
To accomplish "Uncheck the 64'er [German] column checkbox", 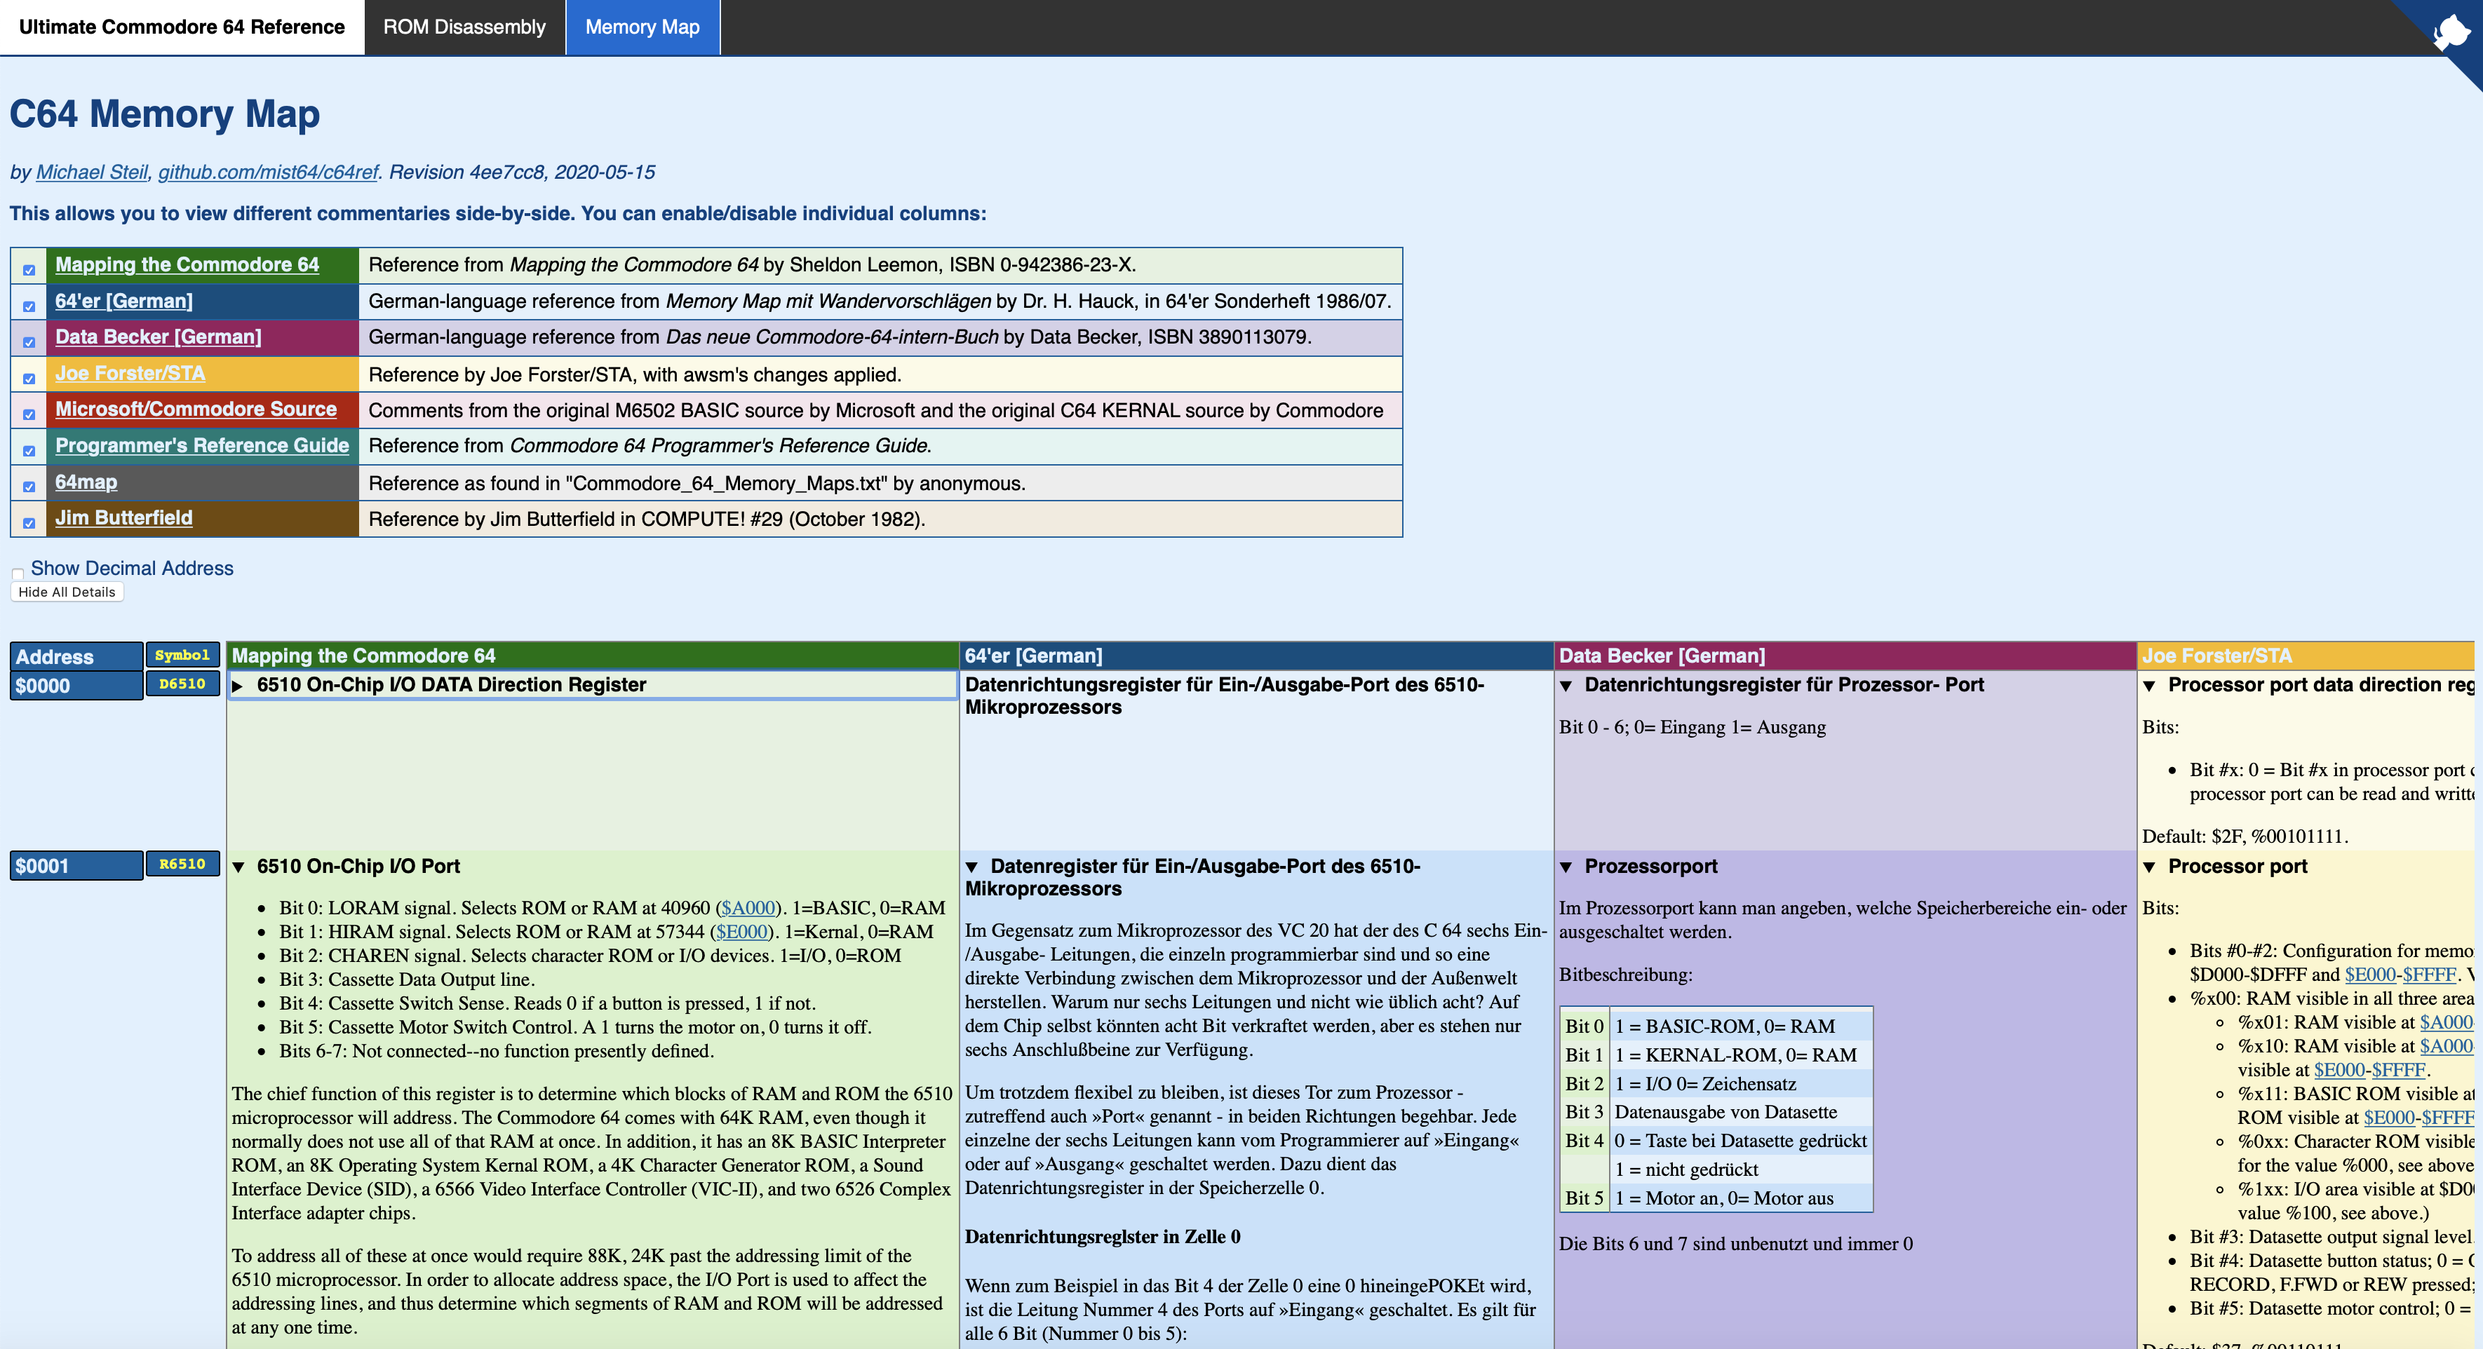I will click(x=29, y=306).
